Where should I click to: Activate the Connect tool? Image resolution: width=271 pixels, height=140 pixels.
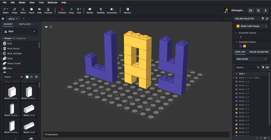[48, 11]
